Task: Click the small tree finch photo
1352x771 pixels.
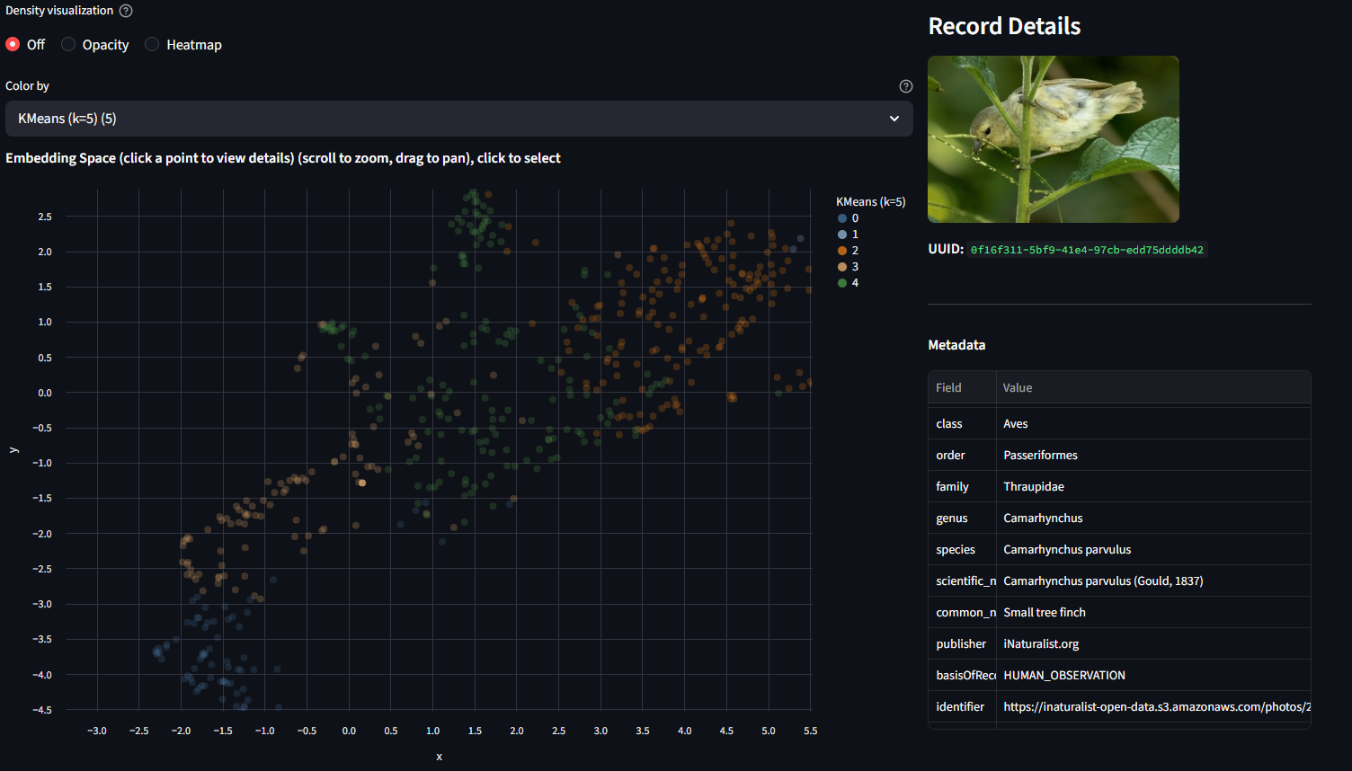Action: (x=1053, y=139)
